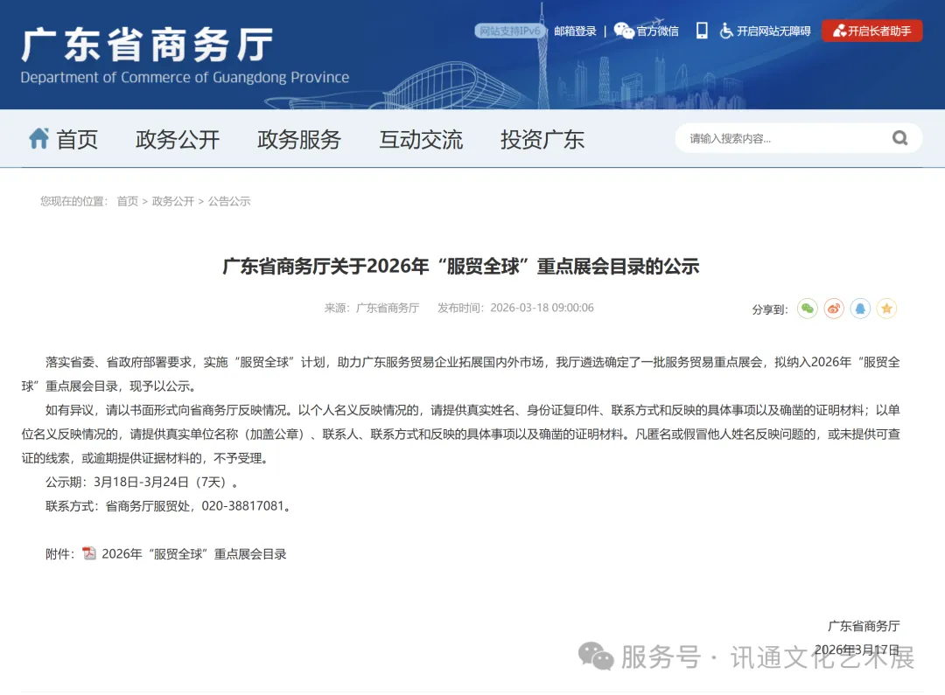The width and height of the screenshot is (945, 695).
Task: Click the search magnifier icon
Action: 899,138
